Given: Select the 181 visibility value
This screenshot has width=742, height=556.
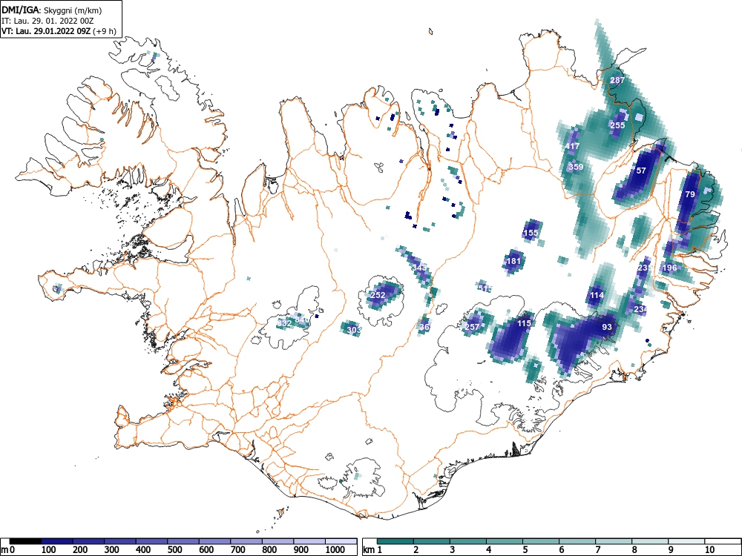Looking at the screenshot, I should 513,261.
